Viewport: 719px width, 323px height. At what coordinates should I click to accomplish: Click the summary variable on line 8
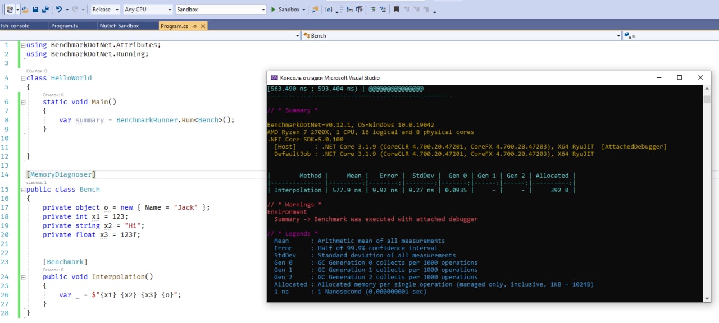tap(89, 120)
